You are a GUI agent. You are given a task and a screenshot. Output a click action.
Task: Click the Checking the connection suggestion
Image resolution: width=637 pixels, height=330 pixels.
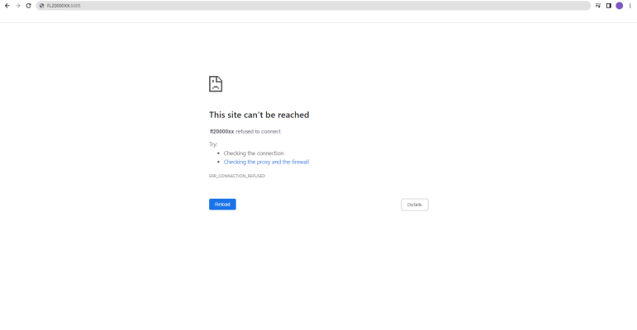click(254, 153)
